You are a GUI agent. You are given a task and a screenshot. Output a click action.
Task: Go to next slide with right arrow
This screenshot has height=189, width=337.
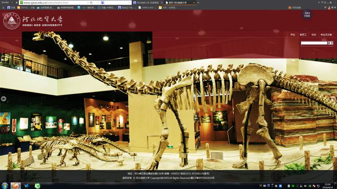tap(333, 99)
